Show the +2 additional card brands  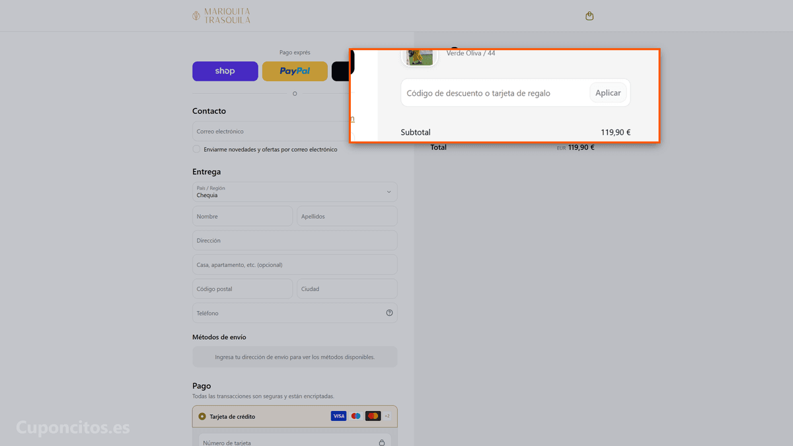(x=387, y=416)
